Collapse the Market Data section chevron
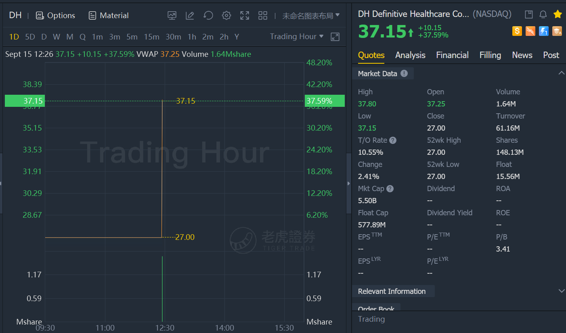The width and height of the screenshot is (566, 333). click(561, 73)
